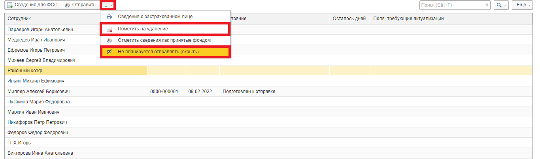Click the Осталось дней column header

349,19
